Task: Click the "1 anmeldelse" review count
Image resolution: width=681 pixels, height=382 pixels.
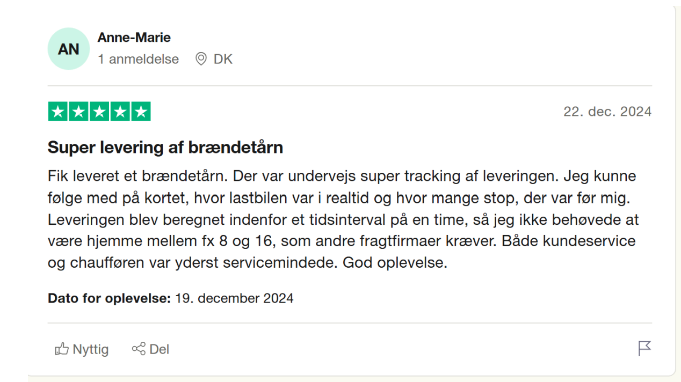Action: point(138,59)
